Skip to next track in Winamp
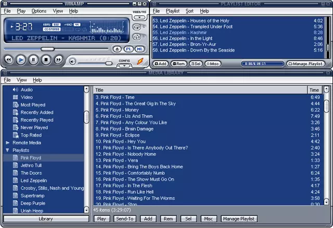 pyautogui.click(x=58, y=60)
